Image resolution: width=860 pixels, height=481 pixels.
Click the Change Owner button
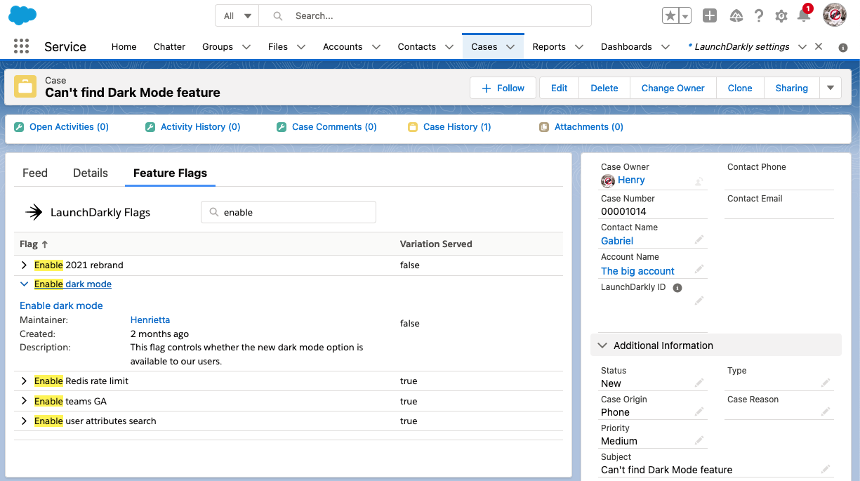point(673,88)
